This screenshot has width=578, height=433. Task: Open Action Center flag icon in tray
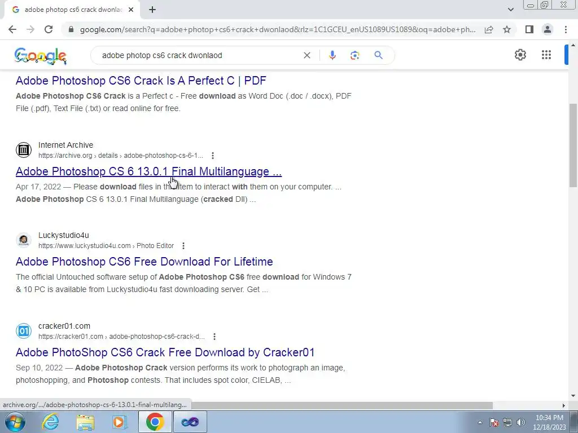[x=494, y=422]
